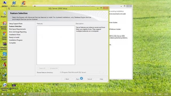Open Help in the setup wizard
Viewport: 171px width, 96px height.
101,79
